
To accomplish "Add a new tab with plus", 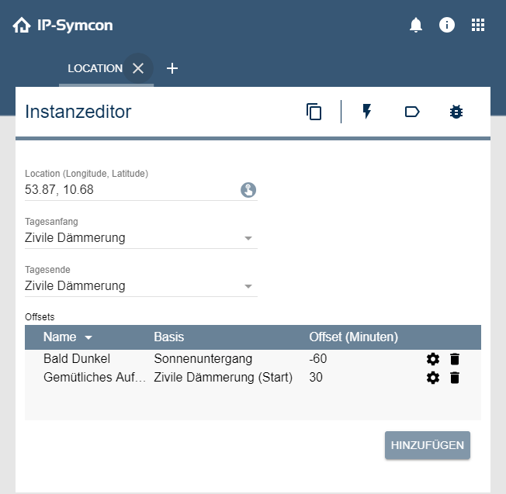I will tap(172, 68).
